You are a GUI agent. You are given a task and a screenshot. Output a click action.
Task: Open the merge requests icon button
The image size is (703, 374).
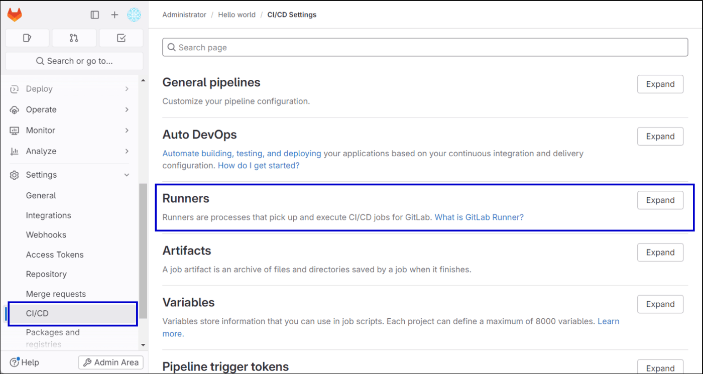pos(74,38)
